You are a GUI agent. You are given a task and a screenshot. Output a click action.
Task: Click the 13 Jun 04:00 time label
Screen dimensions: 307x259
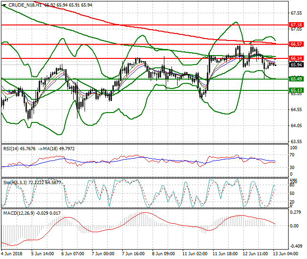click(286, 254)
